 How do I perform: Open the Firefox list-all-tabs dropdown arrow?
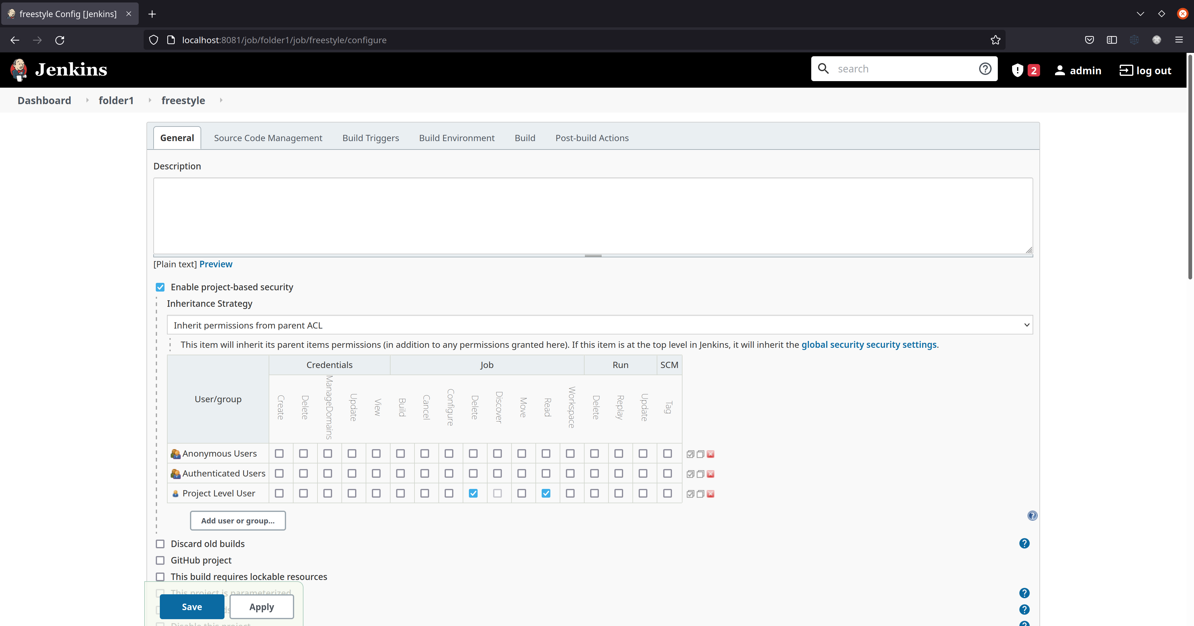click(1140, 14)
